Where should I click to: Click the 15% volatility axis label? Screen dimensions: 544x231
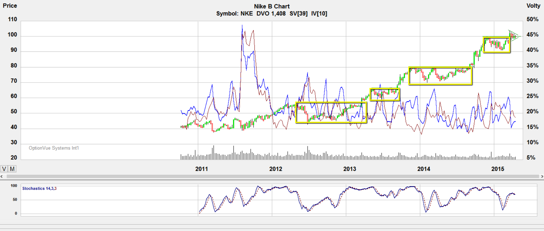tap(532, 127)
